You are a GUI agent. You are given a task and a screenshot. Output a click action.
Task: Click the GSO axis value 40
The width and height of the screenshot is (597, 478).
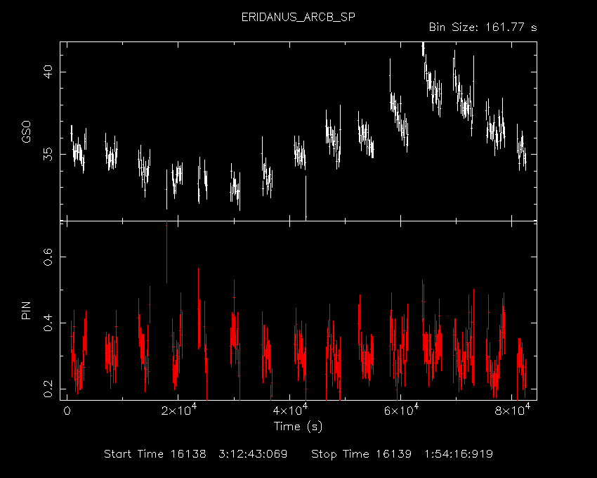pyautogui.click(x=48, y=72)
